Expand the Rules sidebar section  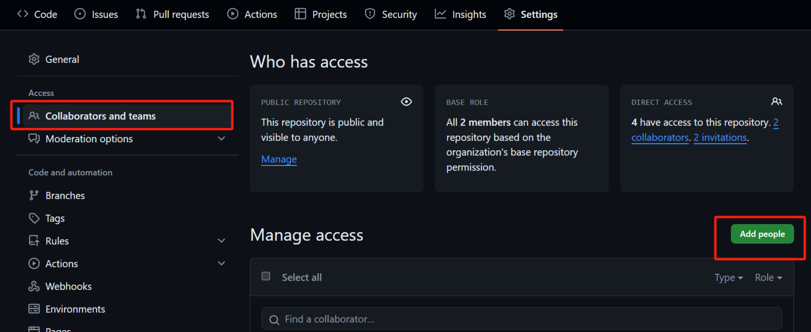coord(221,241)
